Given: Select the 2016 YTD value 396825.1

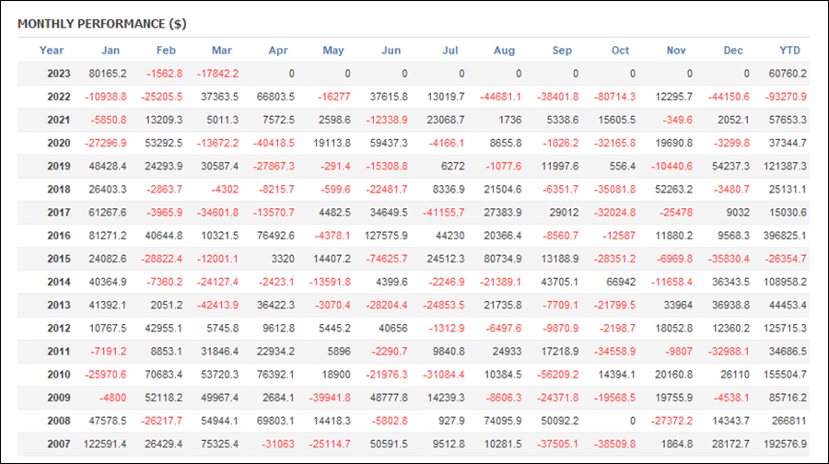Looking at the screenshot, I should (x=785, y=236).
